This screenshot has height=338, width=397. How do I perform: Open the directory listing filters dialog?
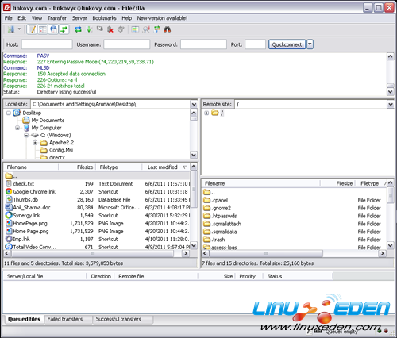pyautogui.click(x=135, y=29)
